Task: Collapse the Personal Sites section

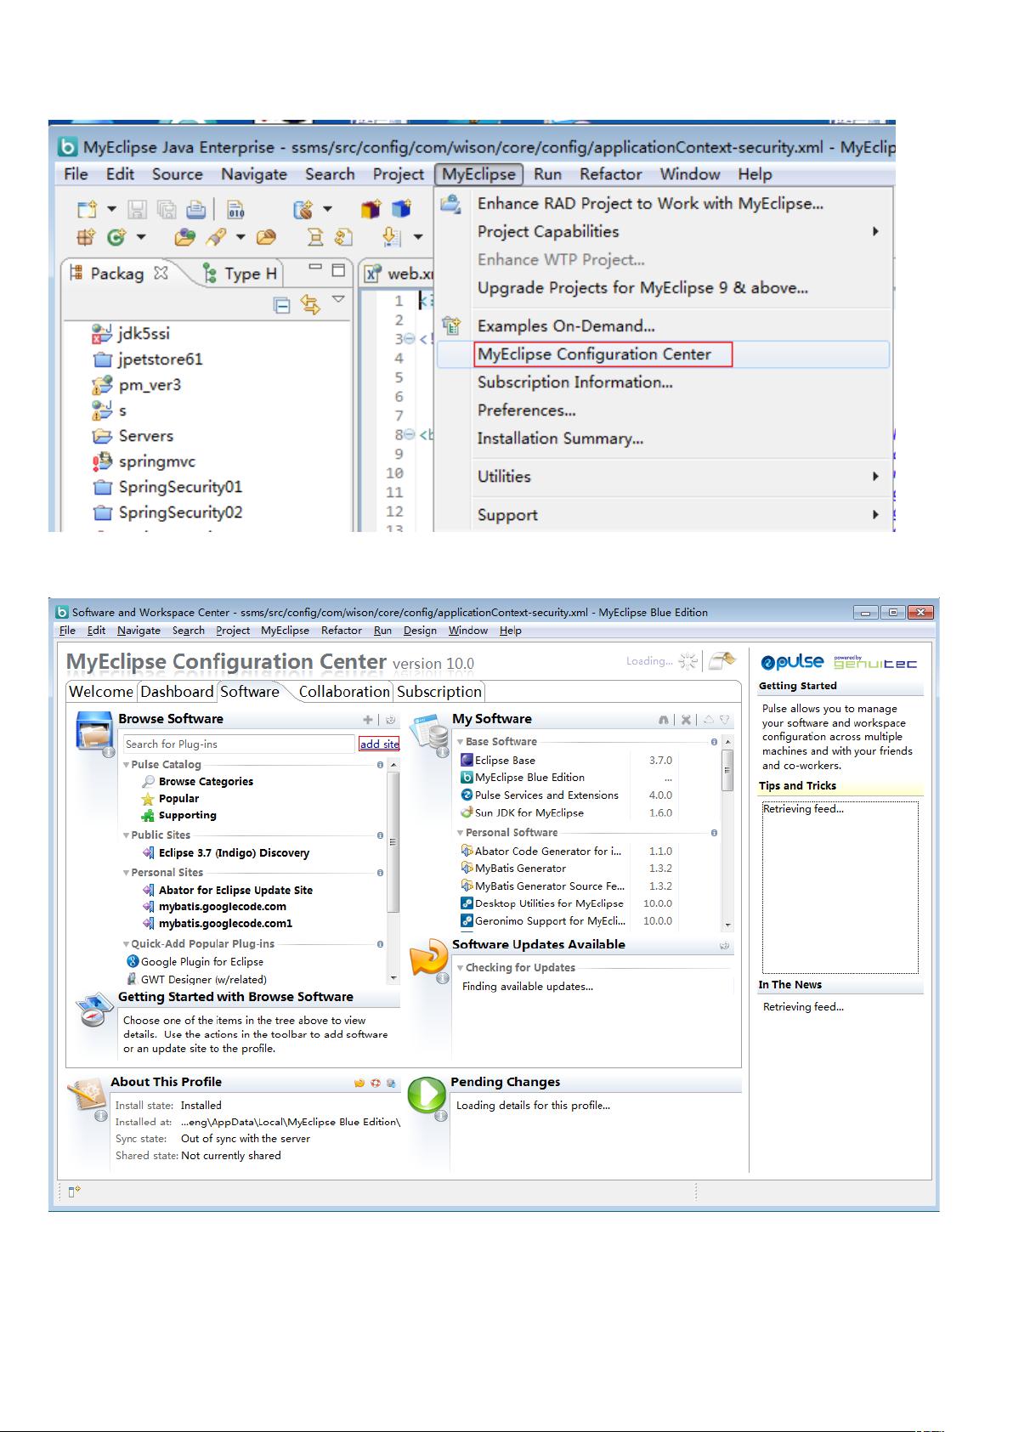Action: [127, 873]
